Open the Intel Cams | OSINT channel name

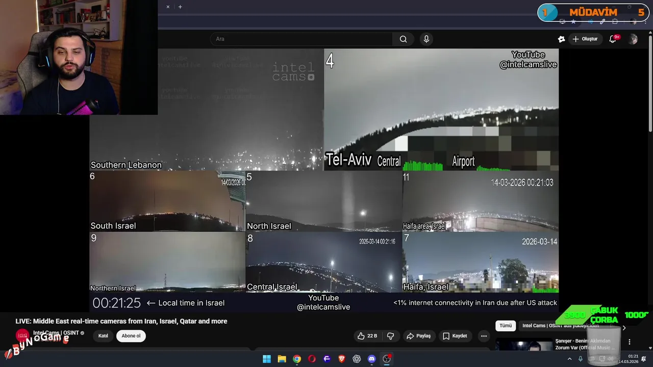pyautogui.click(x=56, y=333)
